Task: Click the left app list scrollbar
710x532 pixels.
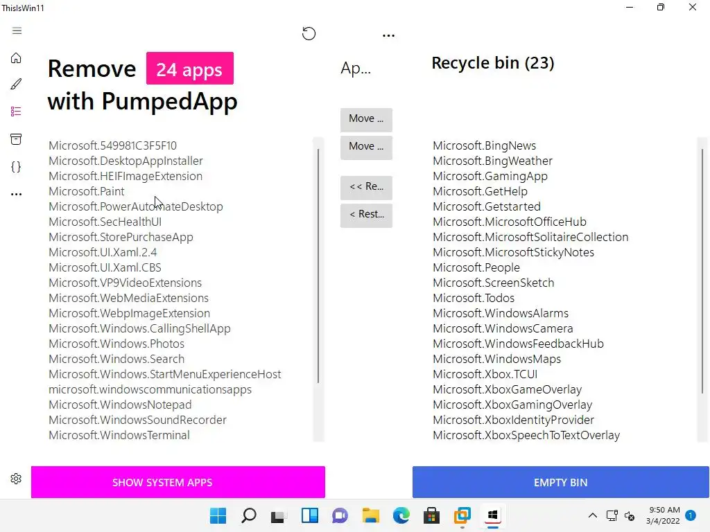Action: (x=318, y=267)
